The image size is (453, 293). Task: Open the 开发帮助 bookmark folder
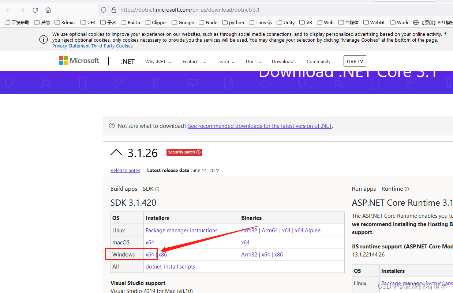[x=17, y=22]
